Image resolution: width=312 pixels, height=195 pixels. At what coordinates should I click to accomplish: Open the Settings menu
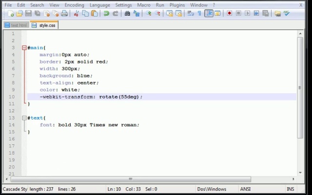(x=123, y=5)
